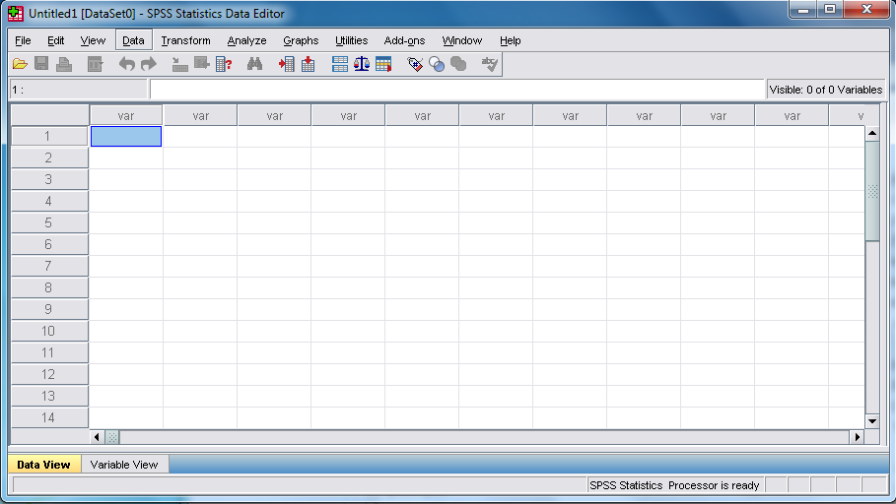The image size is (896, 504).
Task: Click the Open data document folder icon
Action: click(20, 64)
